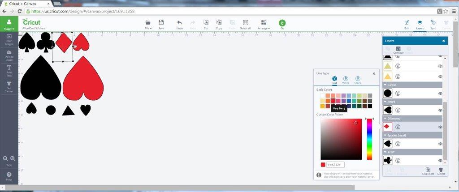Reload the page in Chrome
This screenshot has width=459, height=192.
[20, 11]
